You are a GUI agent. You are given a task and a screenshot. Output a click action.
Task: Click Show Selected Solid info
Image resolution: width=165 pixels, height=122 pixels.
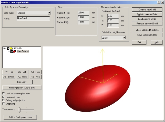pyautogui.click(x=147, y=30)
